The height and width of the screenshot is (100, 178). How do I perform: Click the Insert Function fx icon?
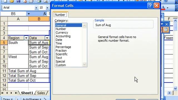[x=45, y=14]
